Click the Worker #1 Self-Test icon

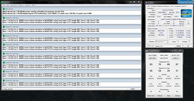4,18
